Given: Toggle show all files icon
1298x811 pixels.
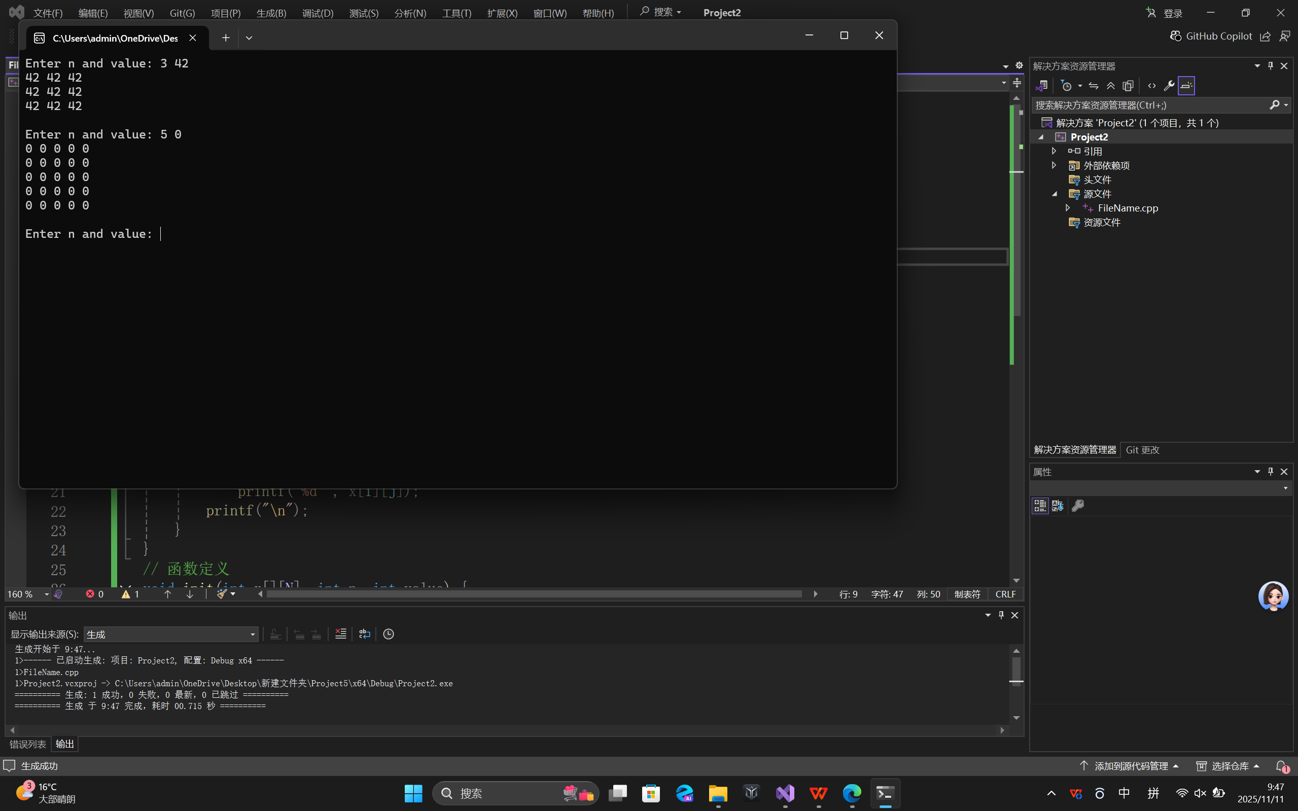Looking at the screenshot, I should [x=1128, y=86].
